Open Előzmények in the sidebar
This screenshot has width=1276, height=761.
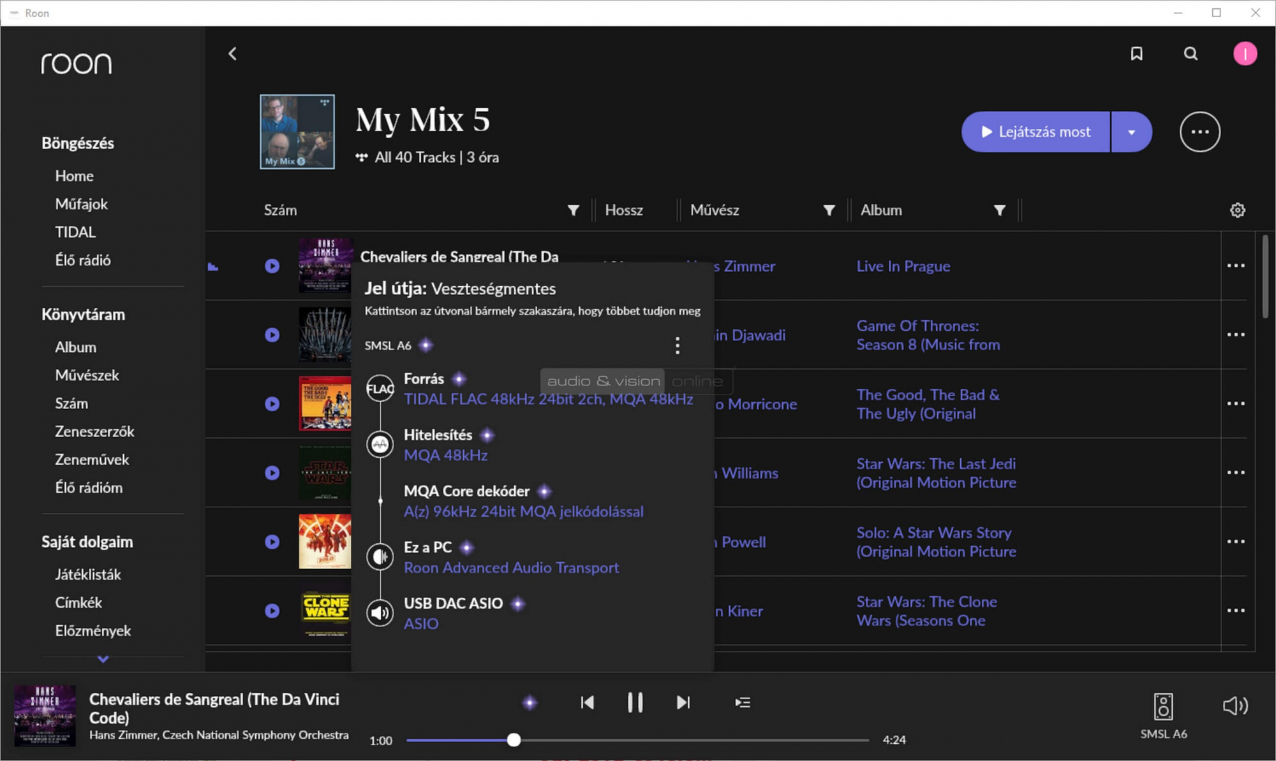point(93,630)
